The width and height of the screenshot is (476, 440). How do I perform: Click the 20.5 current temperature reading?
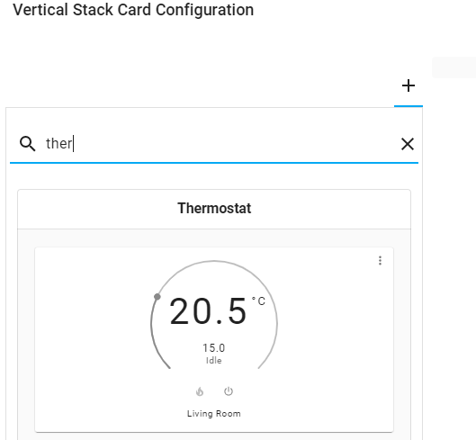click(x=208, y=311)
